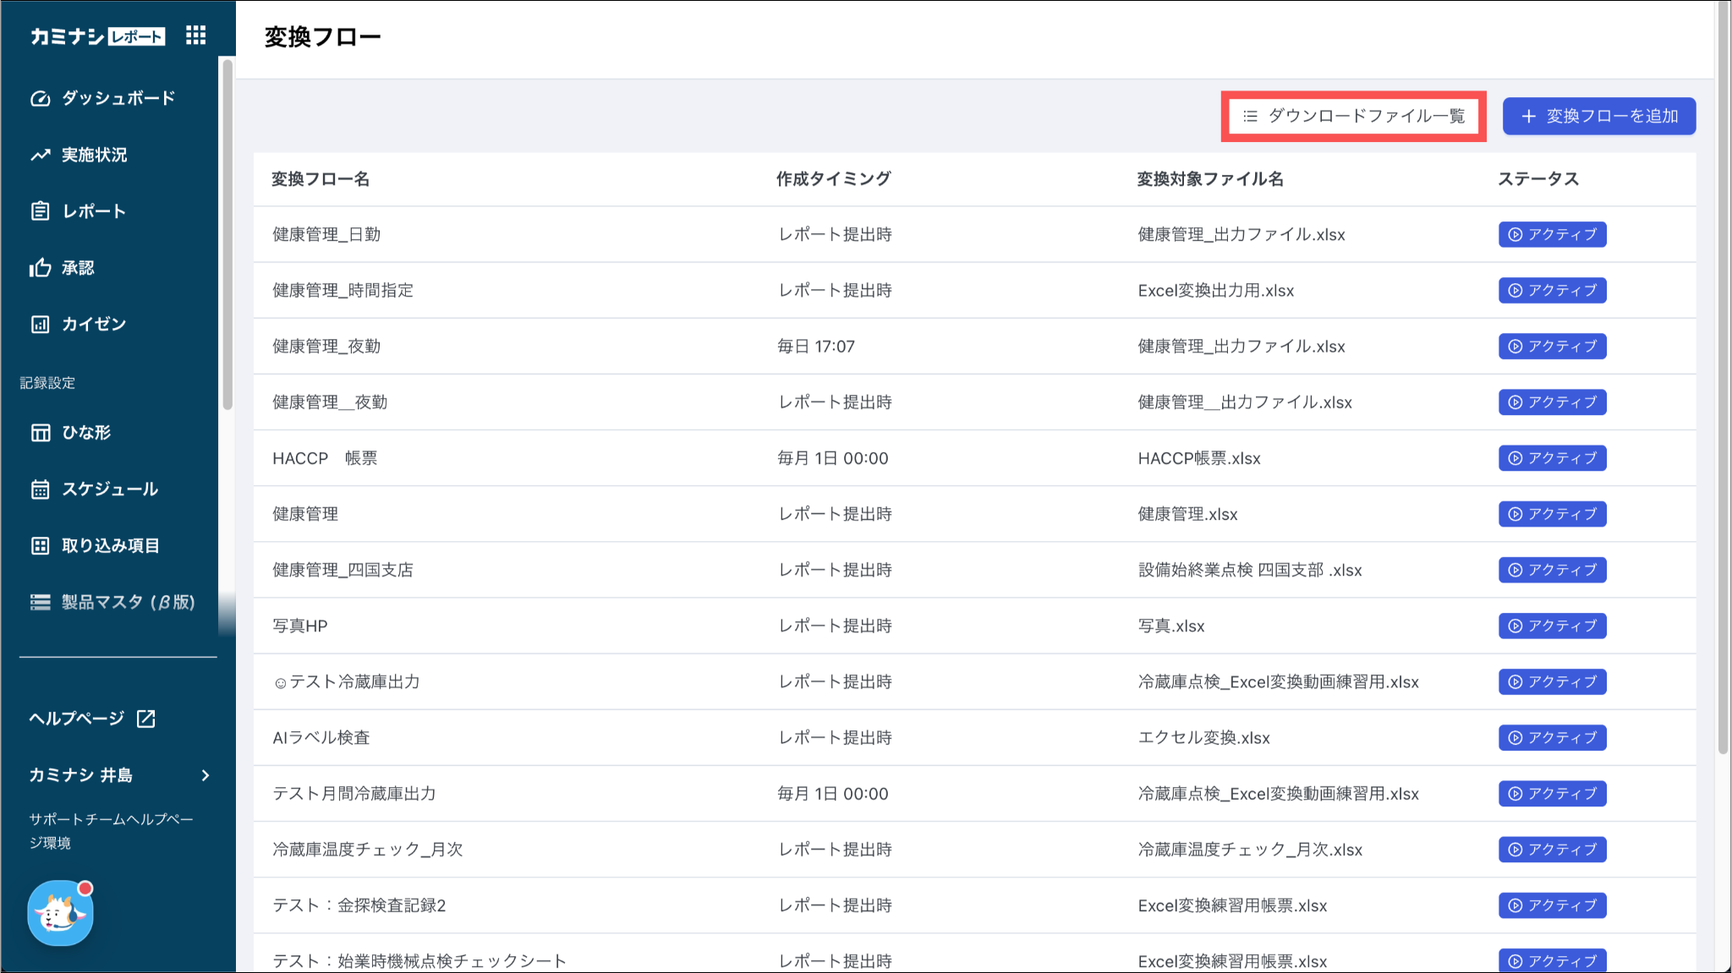
Task: Open the app switcher grid icon
Action: click(195, 36)
